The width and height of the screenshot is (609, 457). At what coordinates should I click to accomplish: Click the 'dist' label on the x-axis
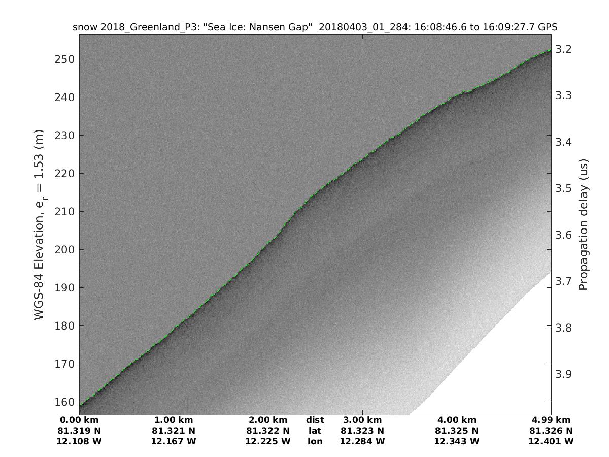click(315, 420)
